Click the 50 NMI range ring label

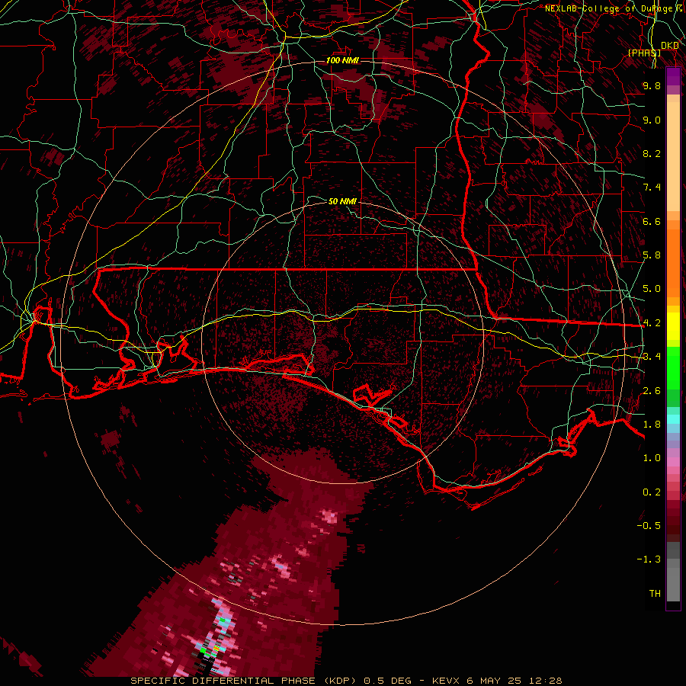point(342,201)
